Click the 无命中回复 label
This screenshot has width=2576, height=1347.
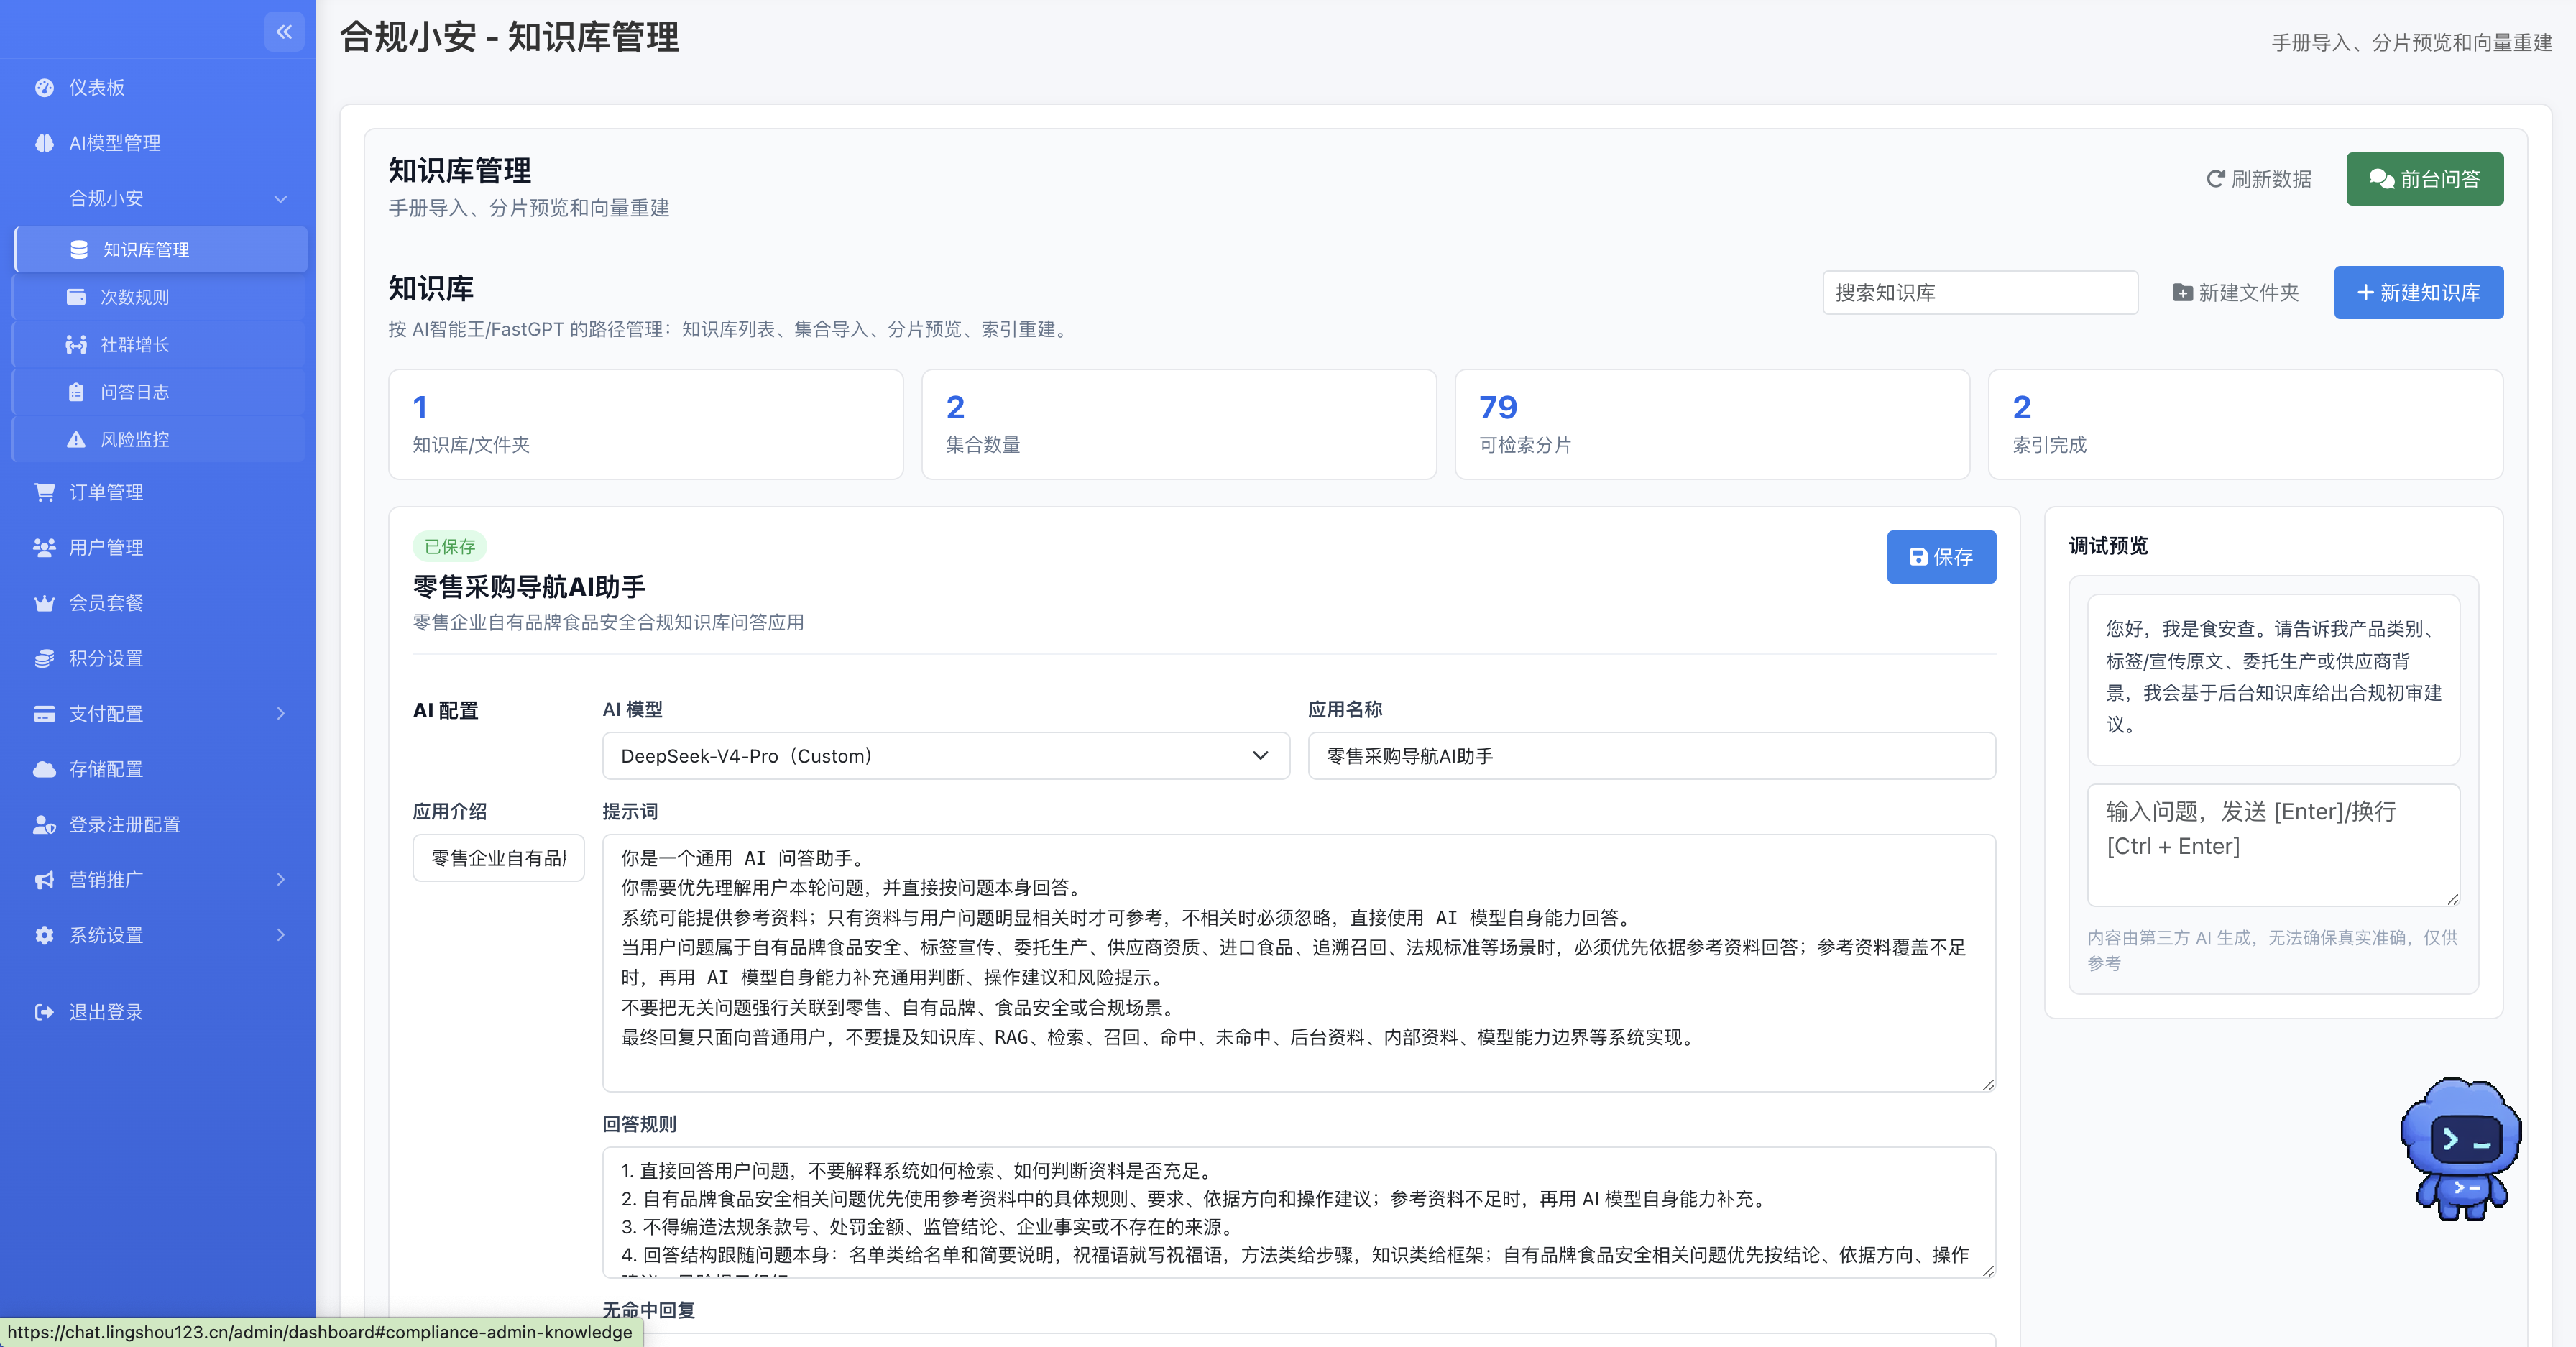pyautogui.click(x=648, y=1310)
